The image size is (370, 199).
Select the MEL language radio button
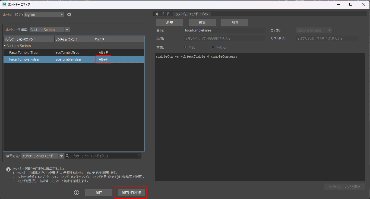pos(185,47)
